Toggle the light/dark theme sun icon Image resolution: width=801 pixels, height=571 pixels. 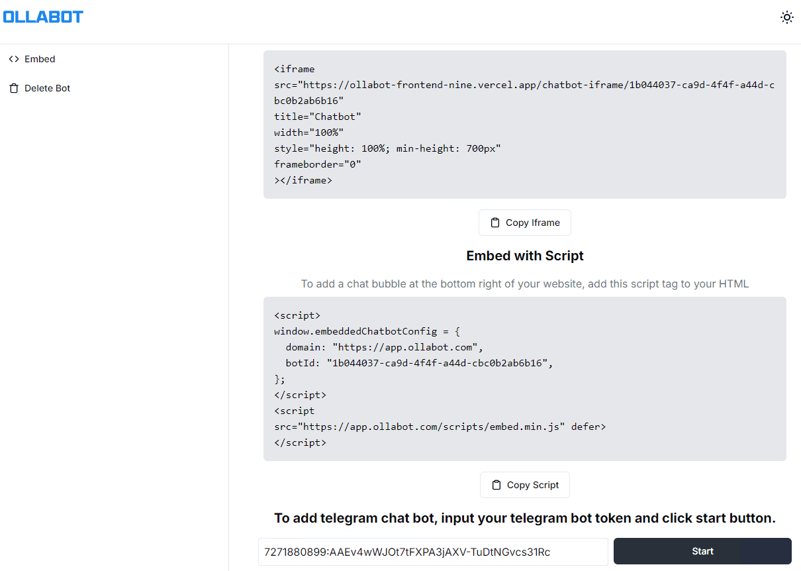click(786, 17)
